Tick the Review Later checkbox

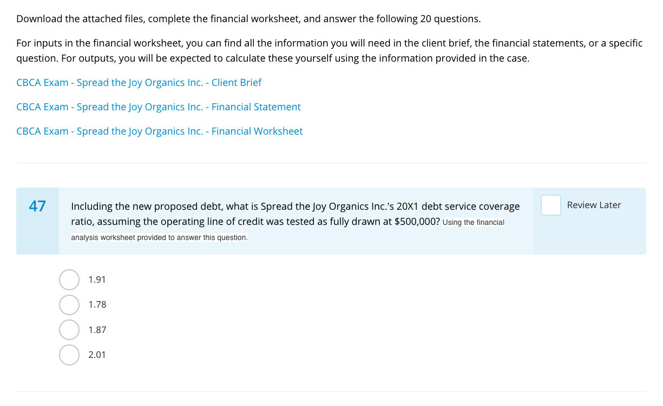click(550, 205)
